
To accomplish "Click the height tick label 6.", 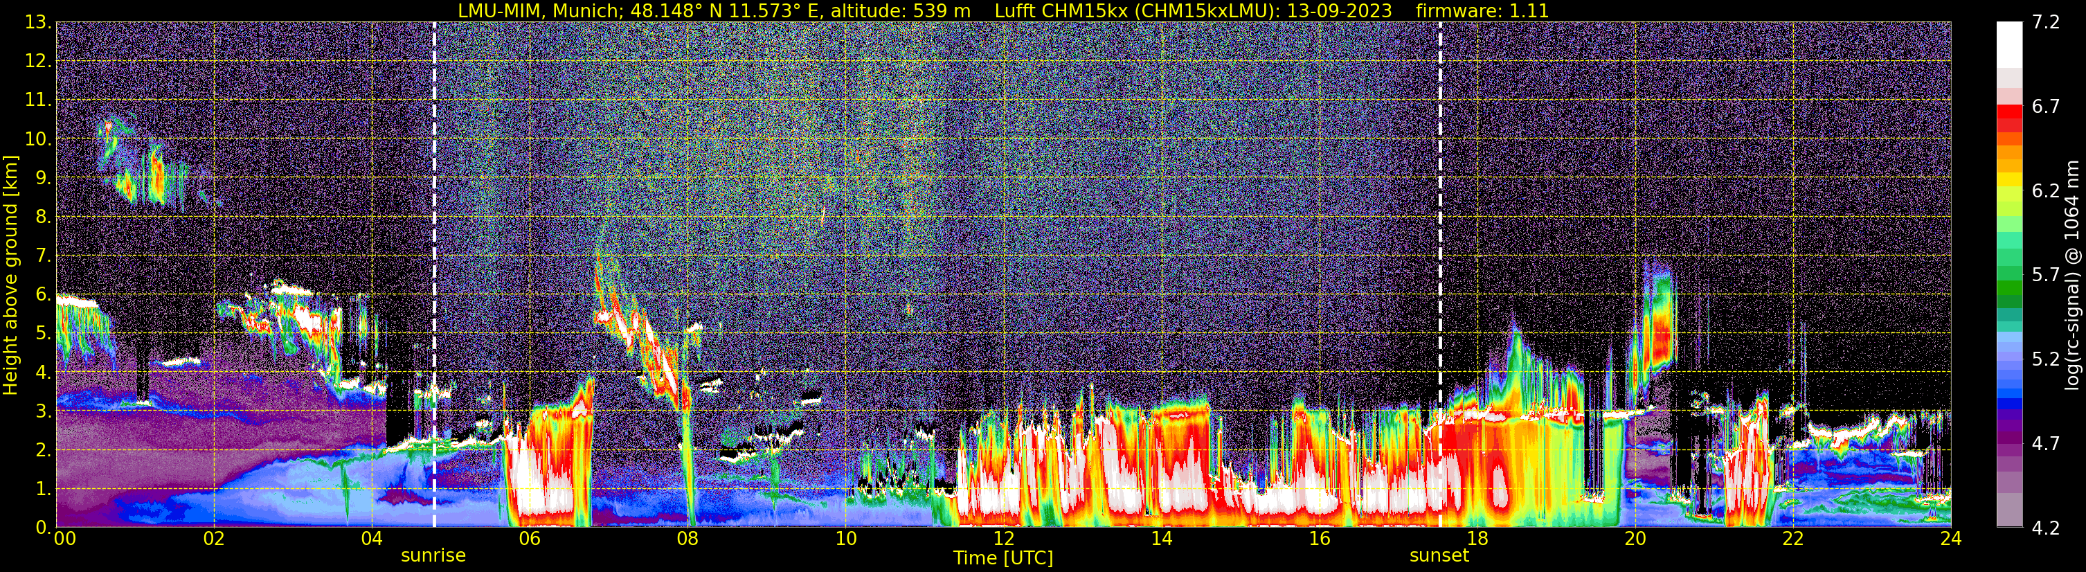I will [x=42, y=294].
